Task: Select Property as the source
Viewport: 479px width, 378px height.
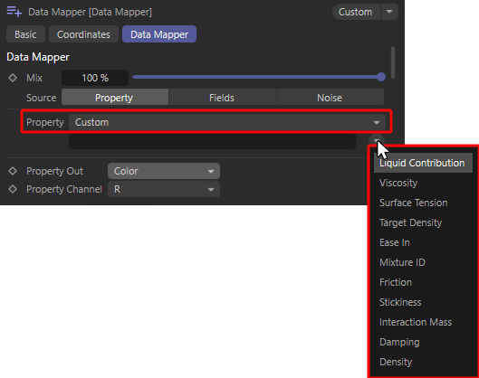Action: coord(115,98)
